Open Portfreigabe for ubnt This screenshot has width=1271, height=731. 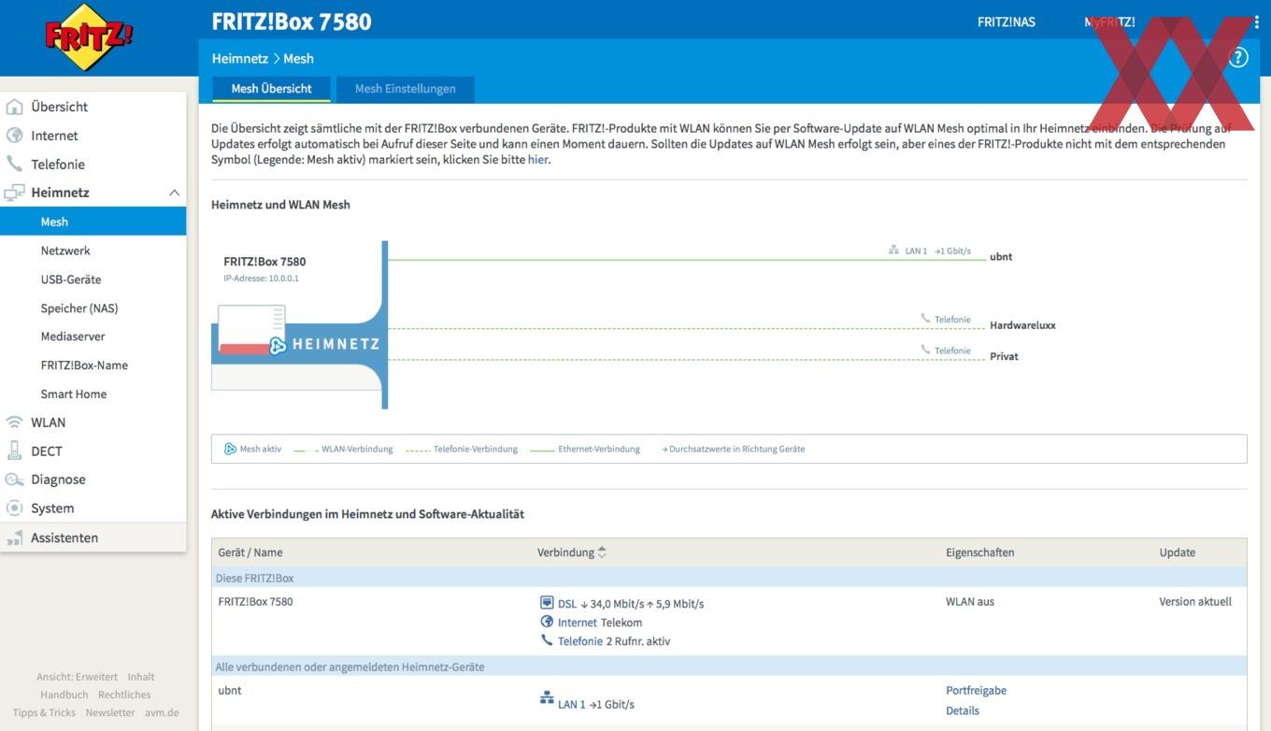pos(976,691)
